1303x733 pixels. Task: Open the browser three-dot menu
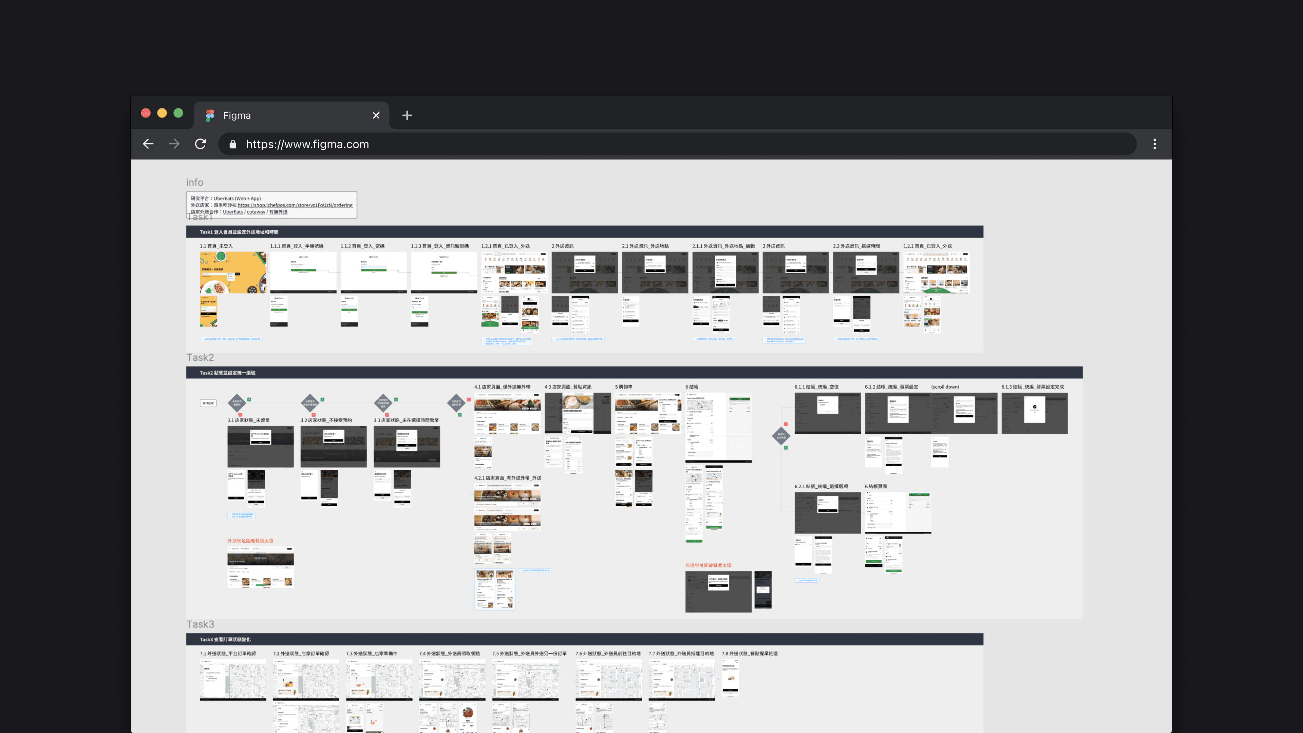(1154, 144)
